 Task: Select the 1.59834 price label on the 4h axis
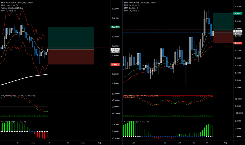115,49
